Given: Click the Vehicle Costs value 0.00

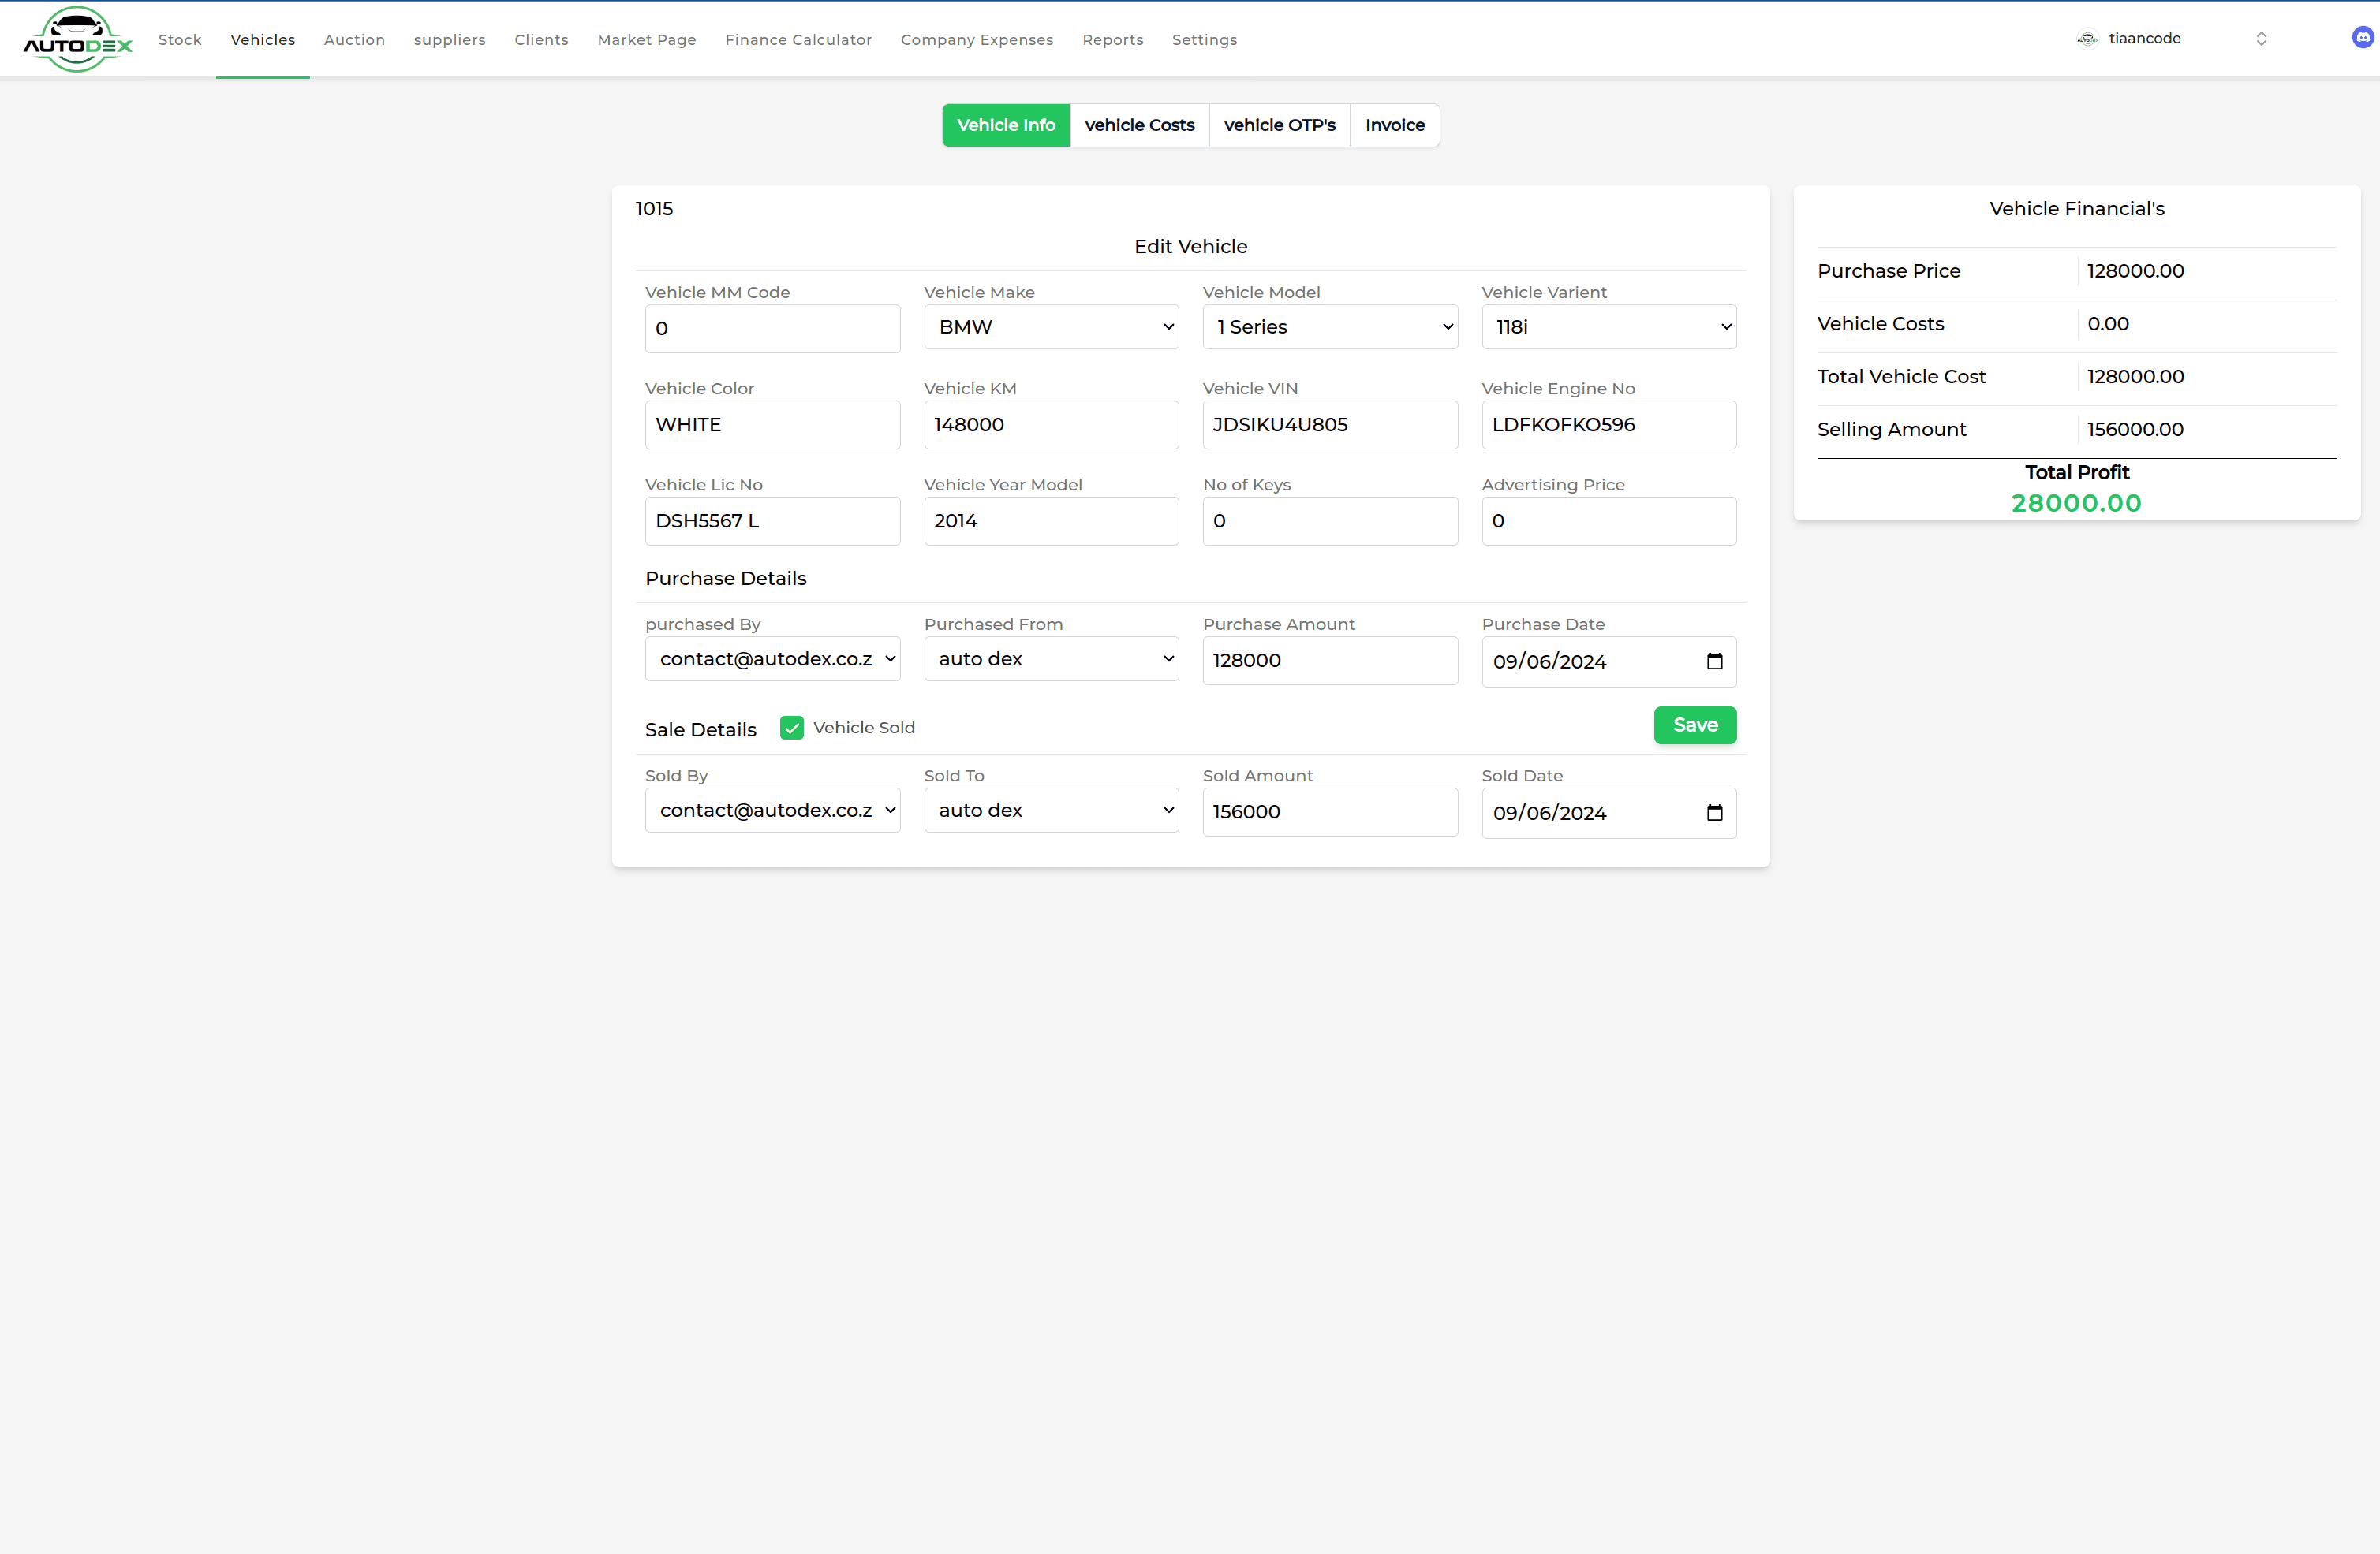Looking at the screenshot, I should click(x=2108, y=324).
